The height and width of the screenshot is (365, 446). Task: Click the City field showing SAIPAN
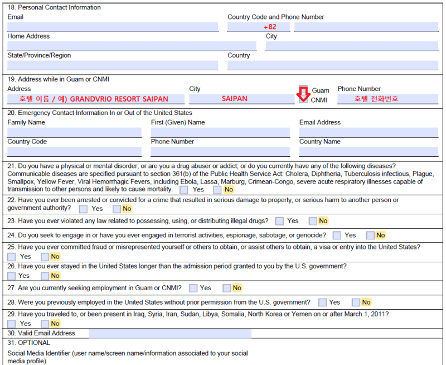point(242,99)
